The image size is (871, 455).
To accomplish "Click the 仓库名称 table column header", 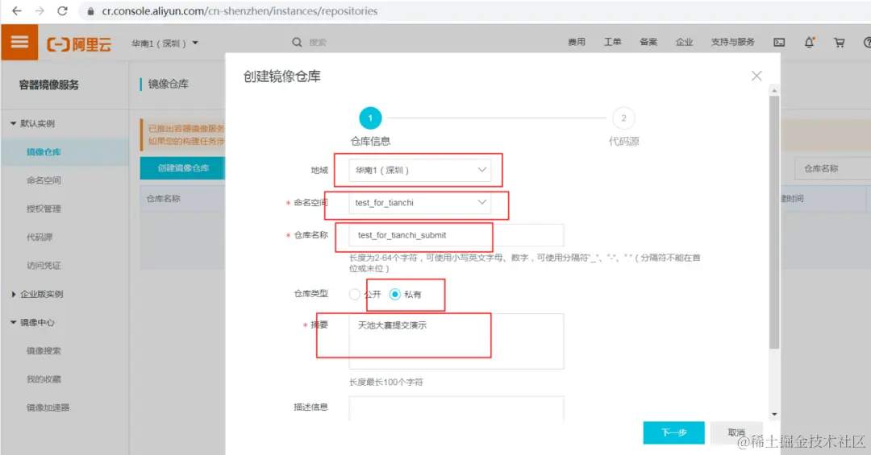I will click(163, 199).
